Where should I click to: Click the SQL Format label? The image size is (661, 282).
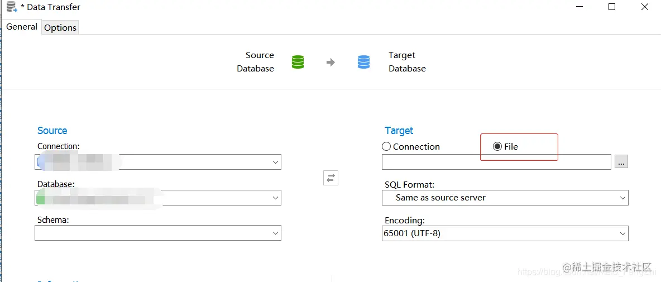(x=409, y=185)
